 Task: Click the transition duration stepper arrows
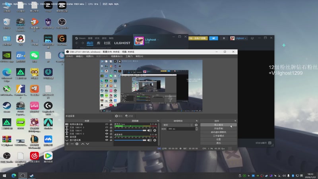196,129
